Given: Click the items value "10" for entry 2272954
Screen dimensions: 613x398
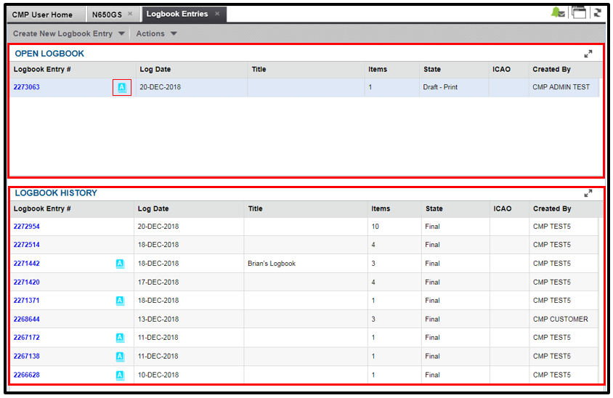Looking at the screenshot, I should [375, 227].
